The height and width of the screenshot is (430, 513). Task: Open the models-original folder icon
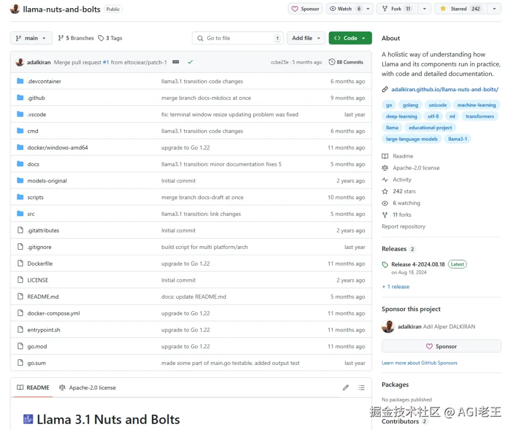pos(20,181)
